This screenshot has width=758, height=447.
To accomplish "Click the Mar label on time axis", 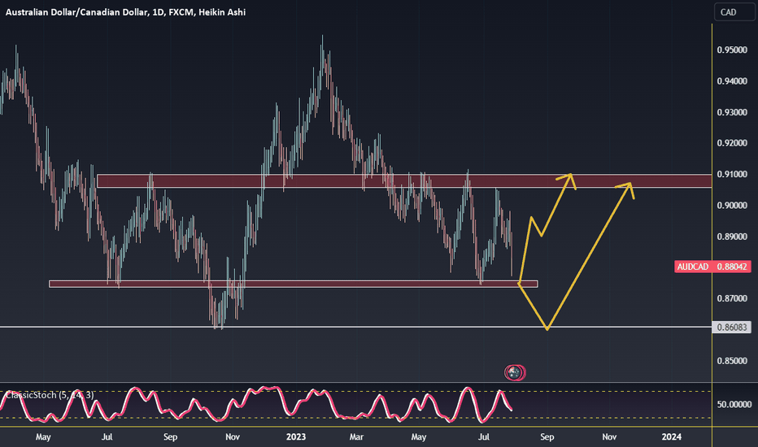I will [x=356, y=437].
